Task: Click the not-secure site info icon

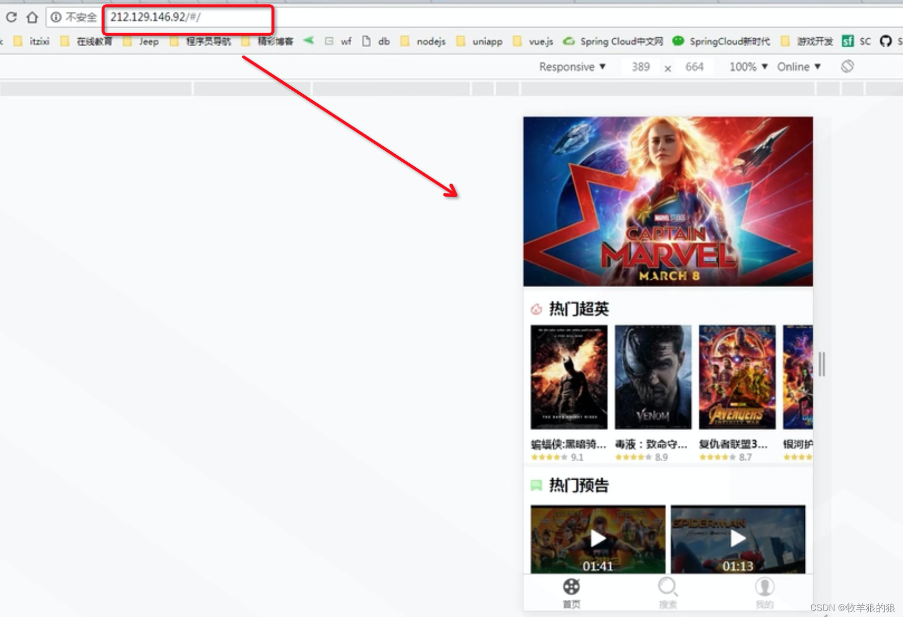Action: [56, 17]
